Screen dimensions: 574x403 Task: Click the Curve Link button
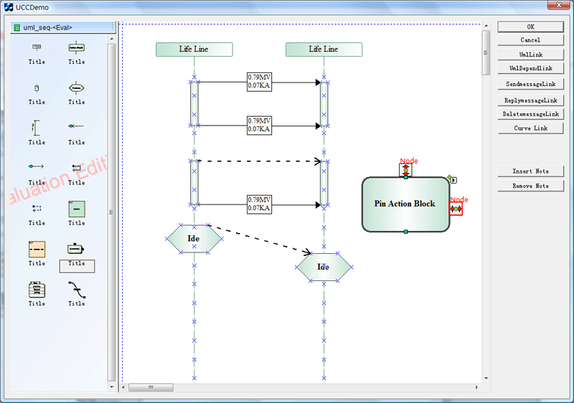tap(530, 128)
